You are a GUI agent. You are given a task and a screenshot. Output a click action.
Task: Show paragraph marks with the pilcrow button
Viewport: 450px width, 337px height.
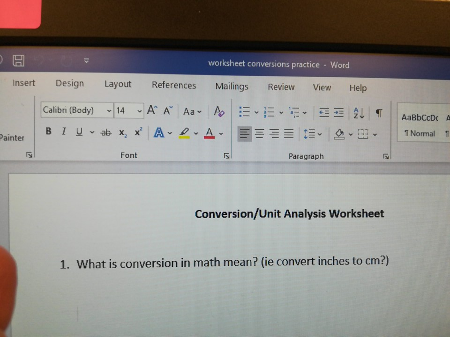(379, 112)
